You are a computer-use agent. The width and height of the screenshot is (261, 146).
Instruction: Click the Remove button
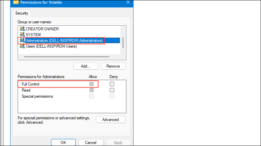(113, 66)
